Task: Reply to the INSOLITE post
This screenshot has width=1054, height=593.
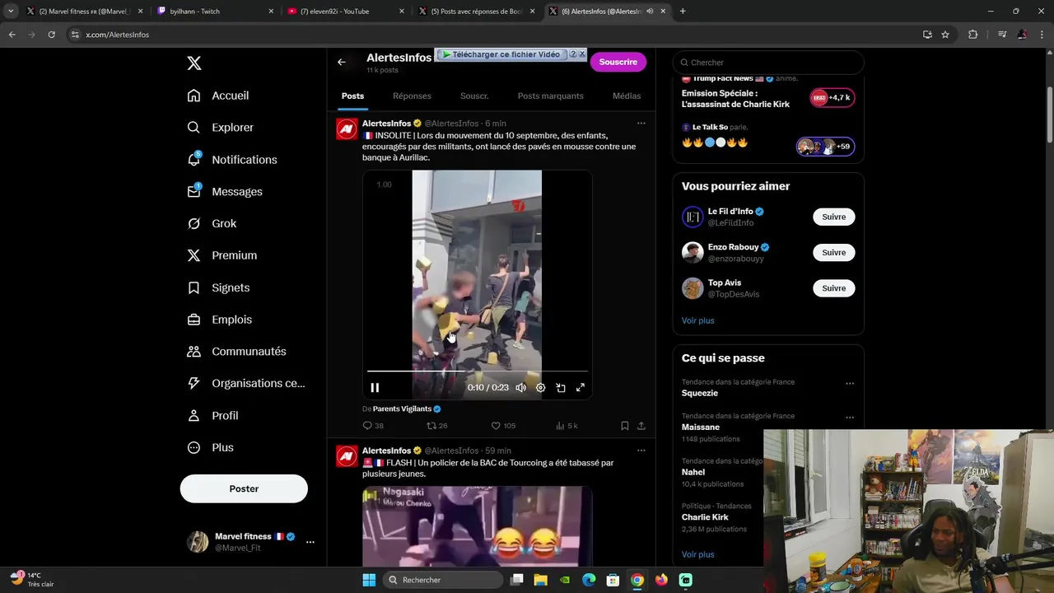Action: pos(373,426)
